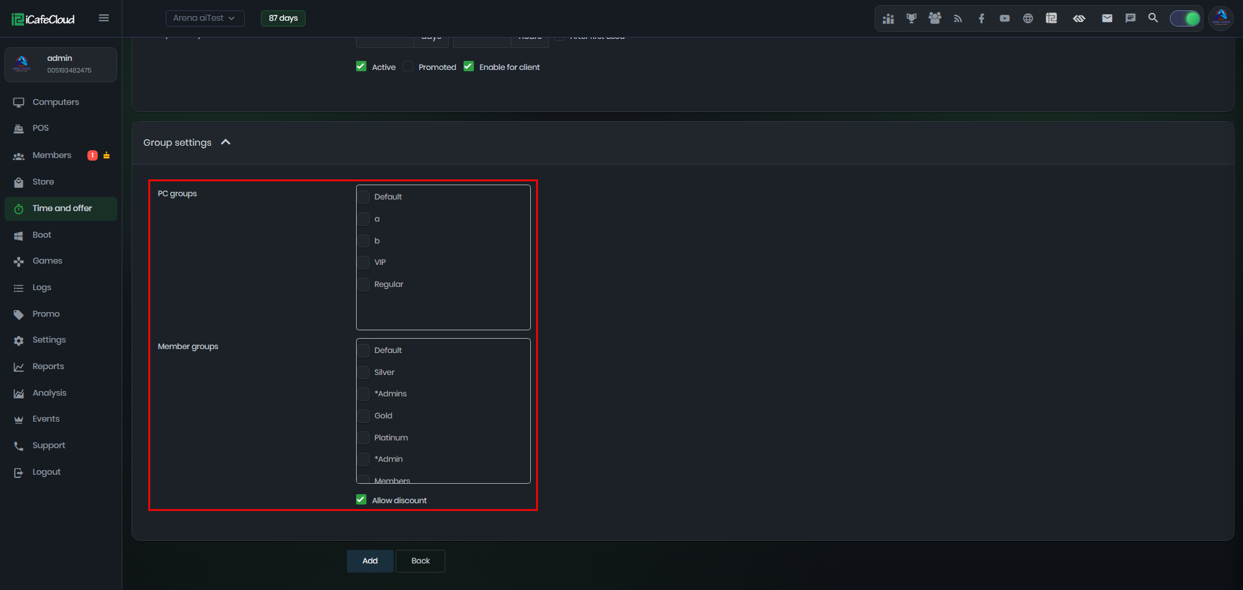Toggle the green theme switch in header

(1185, 19)
